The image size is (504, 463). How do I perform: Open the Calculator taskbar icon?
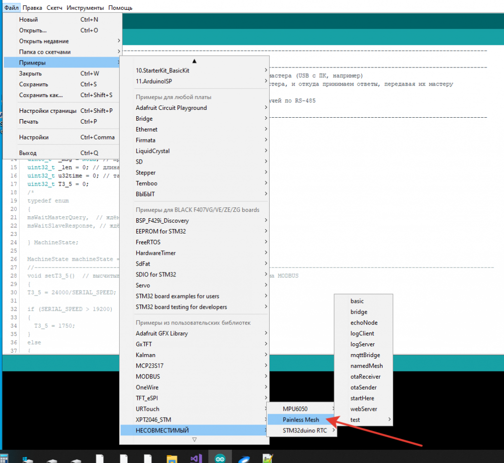(x=4, y=458)
